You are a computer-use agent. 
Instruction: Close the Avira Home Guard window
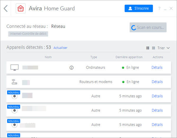coord(171,8)
